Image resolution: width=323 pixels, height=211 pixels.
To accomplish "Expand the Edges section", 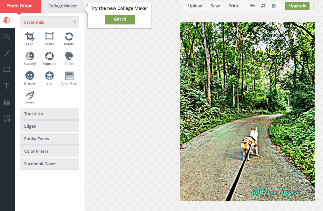I will [50, 126].
